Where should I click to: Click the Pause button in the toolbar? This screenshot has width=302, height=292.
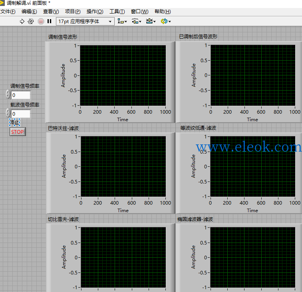tap(49, 22)
